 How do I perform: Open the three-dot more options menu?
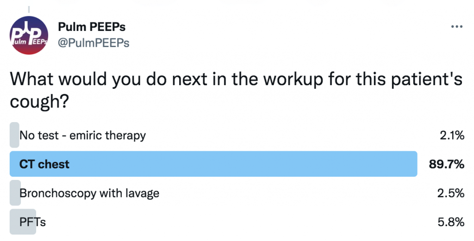tap(456, 27)
